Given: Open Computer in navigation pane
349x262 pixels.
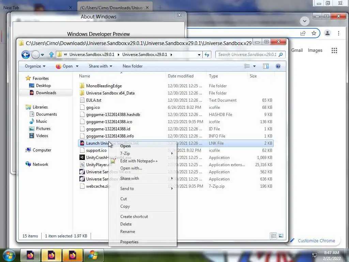Looking at the screenshot, I should point(42,150).
